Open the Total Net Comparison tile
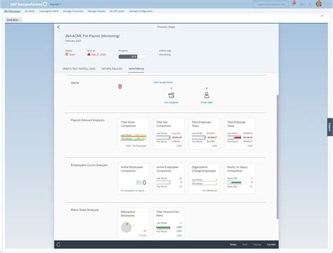 tap(169, 134)
